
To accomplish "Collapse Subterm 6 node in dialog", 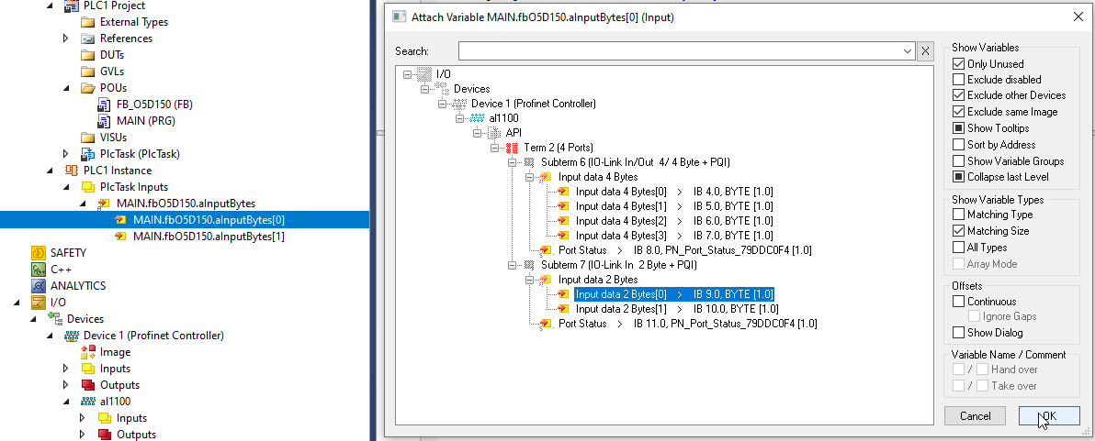I will coord(513,162).
